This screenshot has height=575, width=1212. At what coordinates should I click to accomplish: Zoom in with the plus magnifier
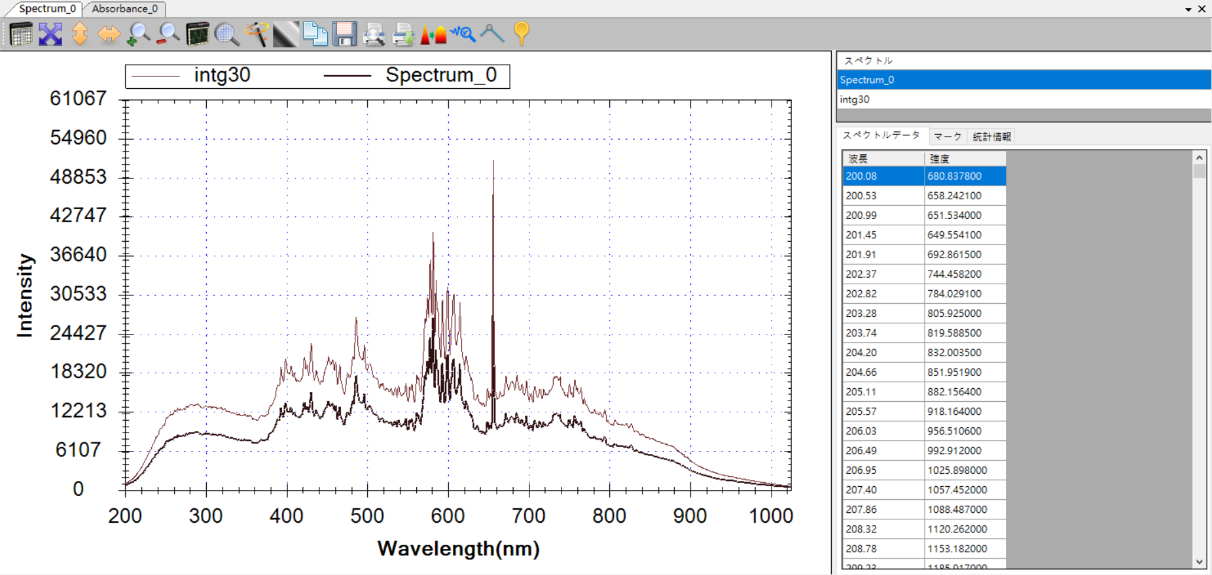point(138,34)
